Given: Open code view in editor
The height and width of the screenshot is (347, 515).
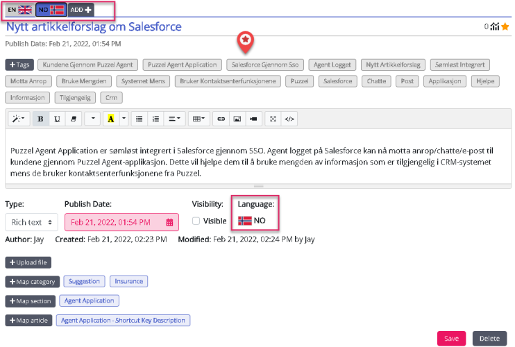Looking at the screenshot, I should point(289,119).
